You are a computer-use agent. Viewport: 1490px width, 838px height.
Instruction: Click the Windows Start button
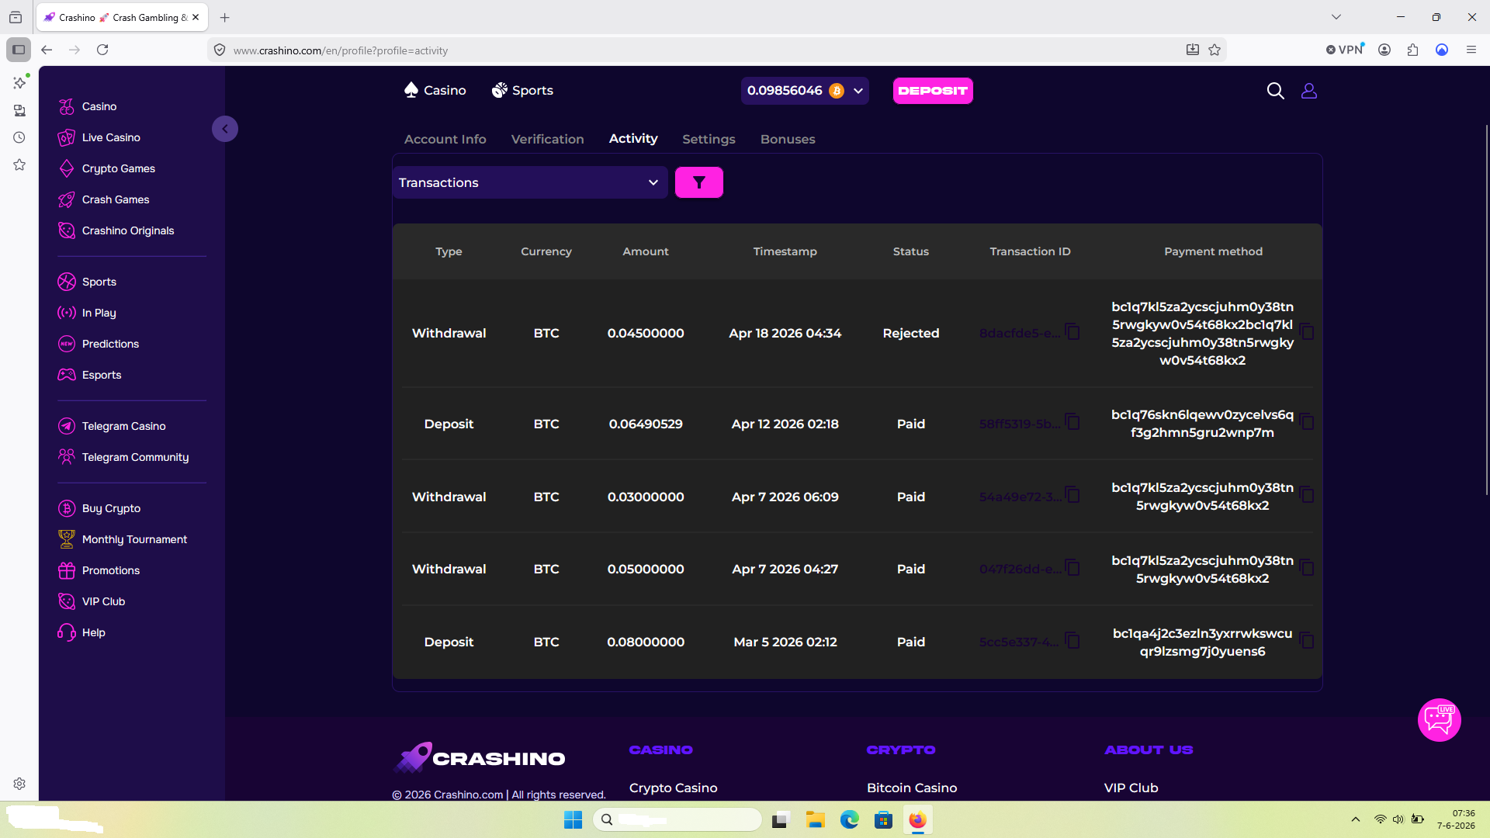(573, 820)
